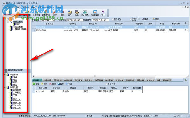Image resolution: width=190 pixels, height=118 pixels.
Task: Collapse the 档案类别 tree group
Action: pos(5,87)
